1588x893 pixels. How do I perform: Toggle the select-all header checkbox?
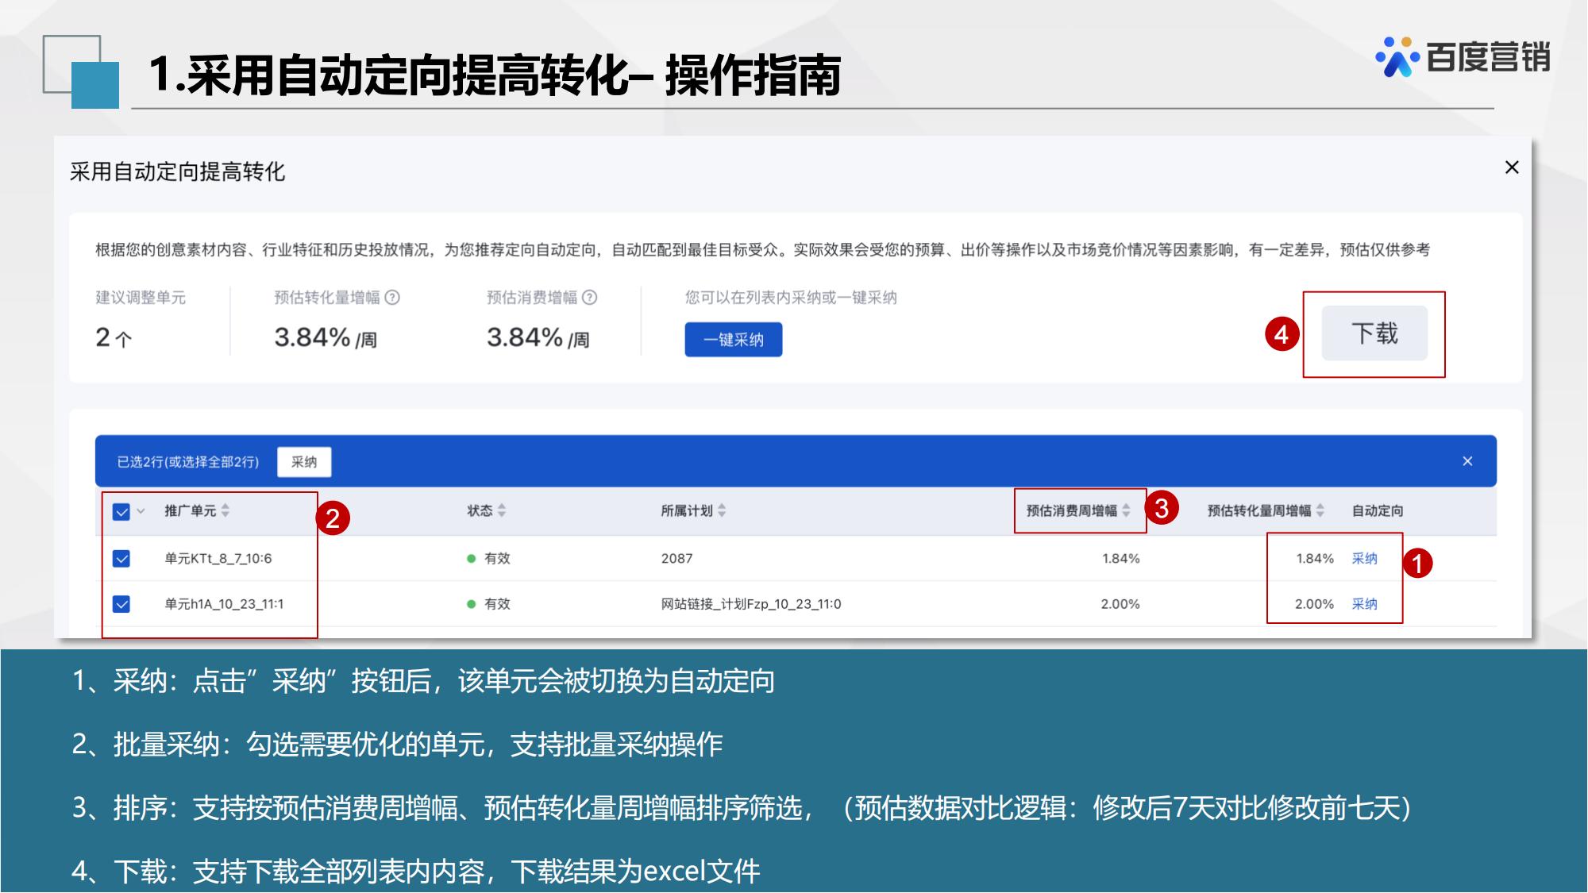click(x=121, y=511)
